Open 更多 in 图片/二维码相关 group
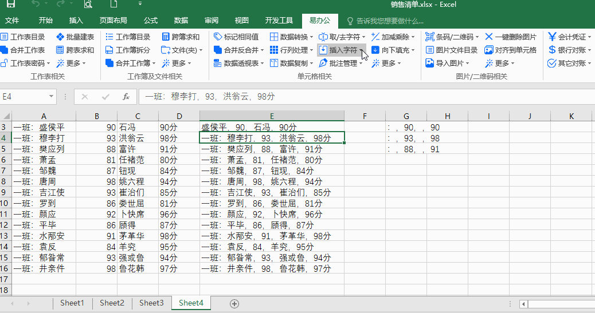 pyautogui.click(x=500, y=64)
